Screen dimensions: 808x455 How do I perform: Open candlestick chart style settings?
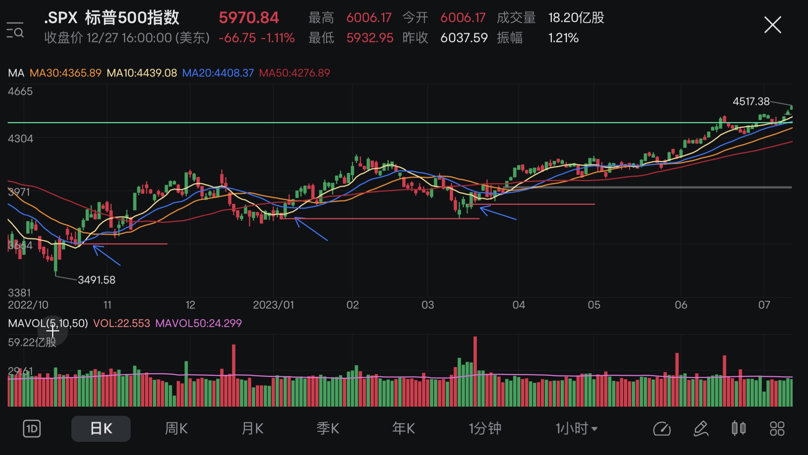(739, 428)
